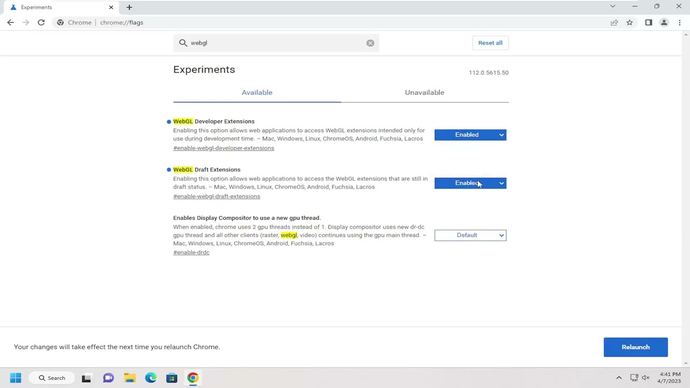The height and width of the screenshot is (388, 690).
Task: Open the Chrome three-dot menu
Action: point(680,23)
